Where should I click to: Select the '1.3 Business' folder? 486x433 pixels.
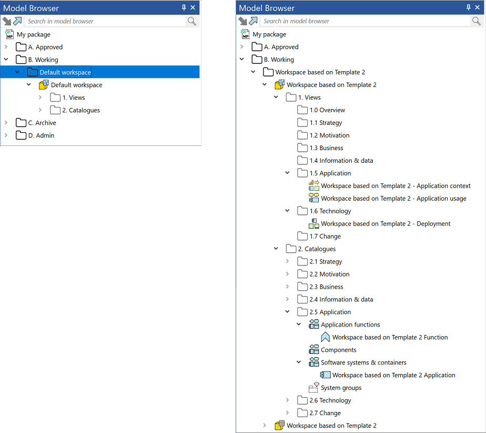click(x=328, y=147)
